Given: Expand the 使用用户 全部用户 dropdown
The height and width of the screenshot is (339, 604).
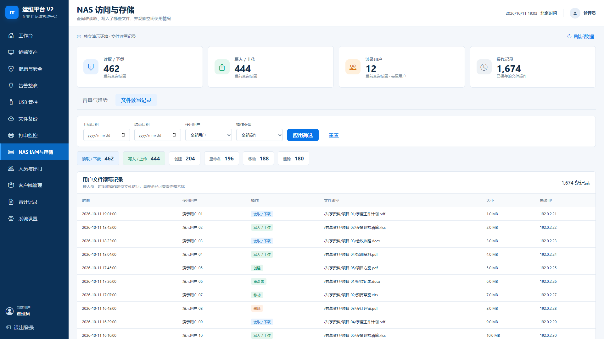Looking at the screenshot, I should 209,135.
